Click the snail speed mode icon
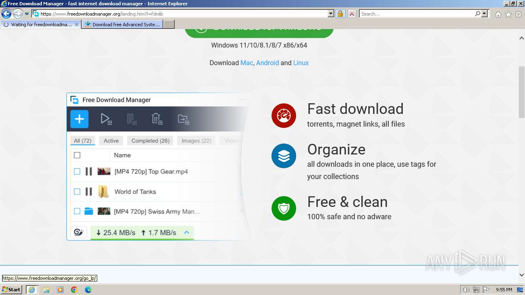 click(78, 232)
